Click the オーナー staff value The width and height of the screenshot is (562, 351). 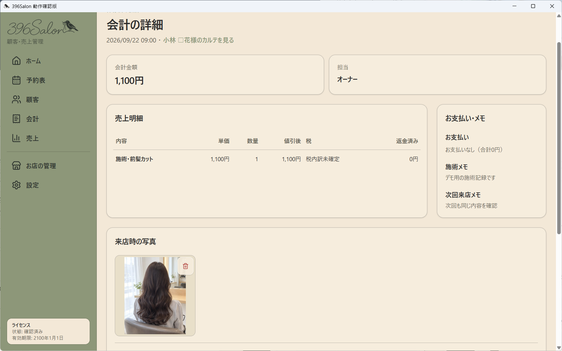347,79
